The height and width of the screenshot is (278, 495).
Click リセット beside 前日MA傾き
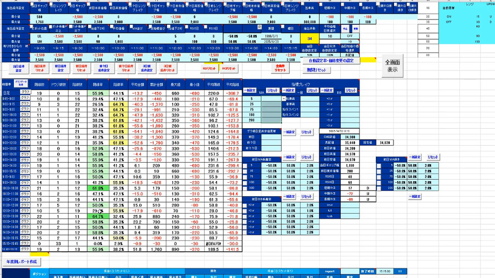433,157
